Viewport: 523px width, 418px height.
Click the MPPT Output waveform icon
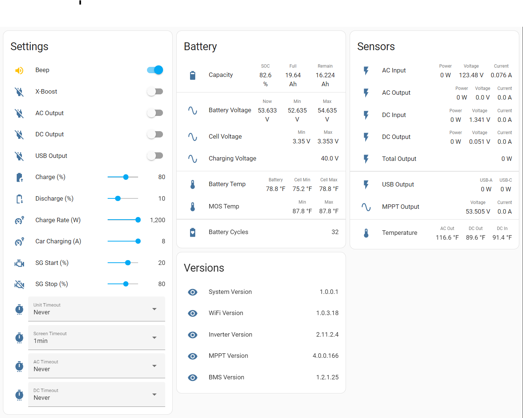pyautogui.click(x=366, y=207)
